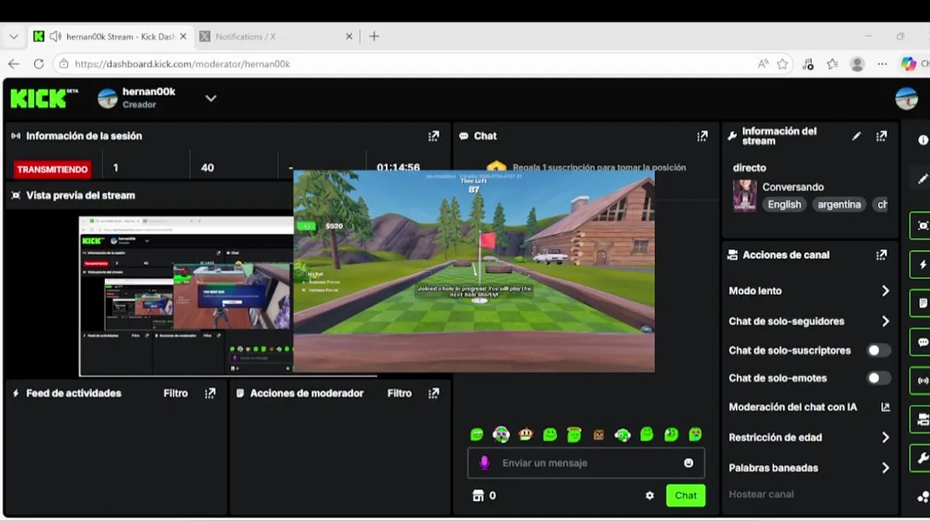
Task: Click the floating golf game video overlay
Action: 474,271
